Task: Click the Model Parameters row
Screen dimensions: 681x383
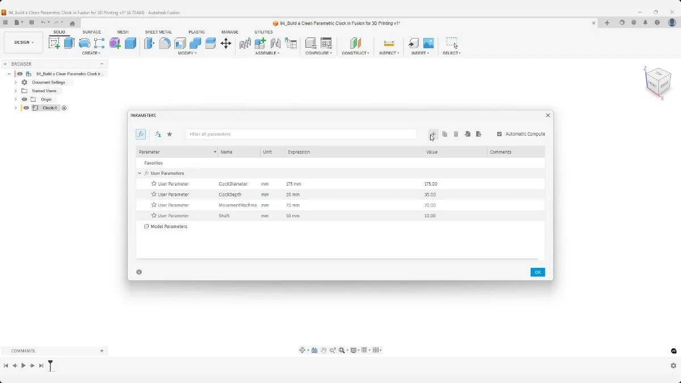Action: click(340, 226)
